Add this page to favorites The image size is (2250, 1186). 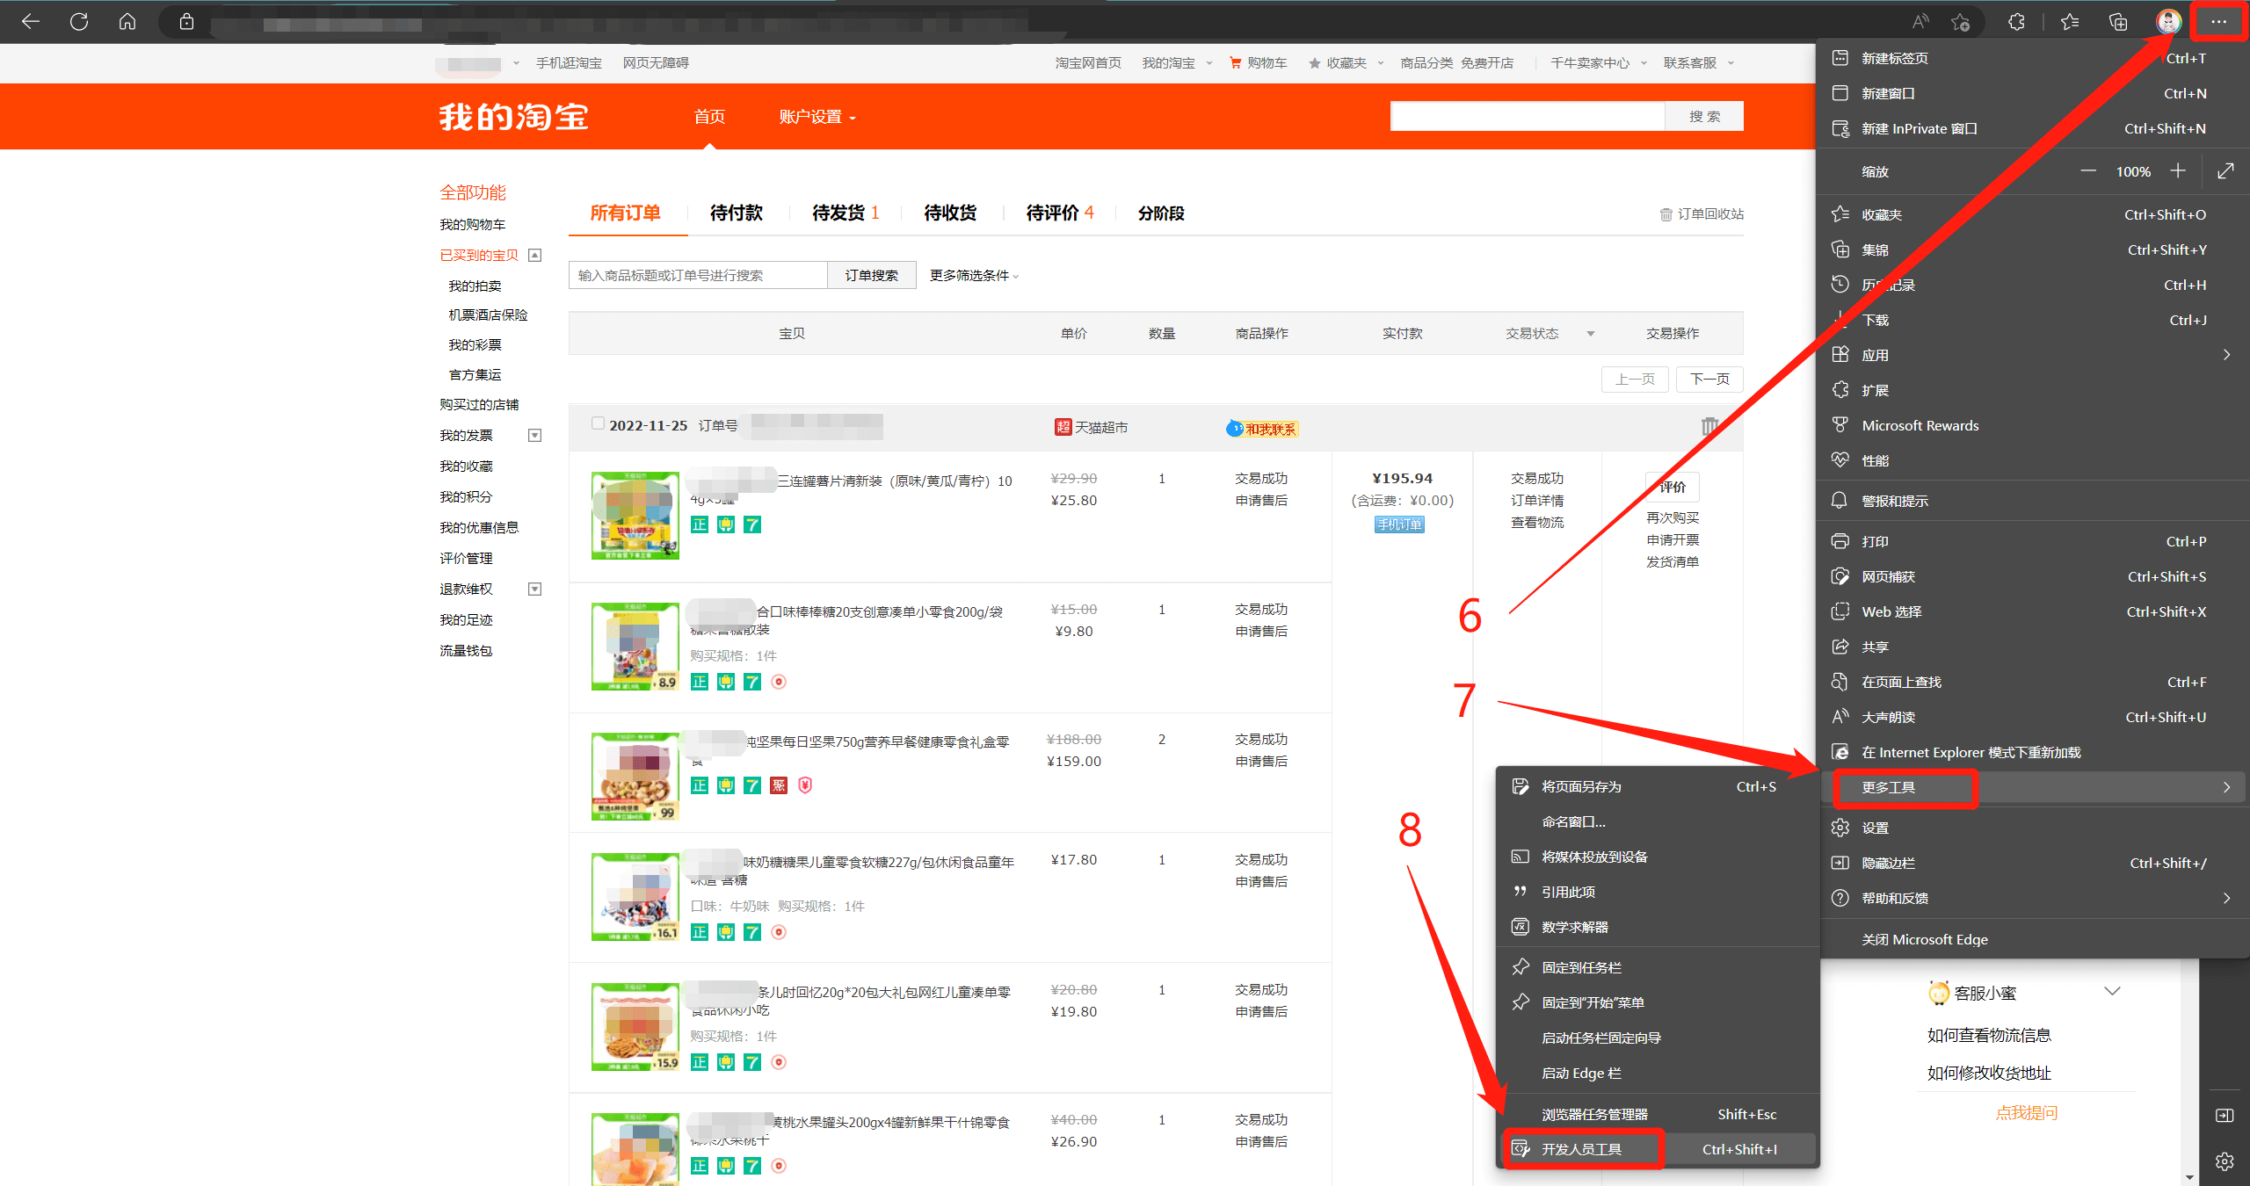point(1960,22)
